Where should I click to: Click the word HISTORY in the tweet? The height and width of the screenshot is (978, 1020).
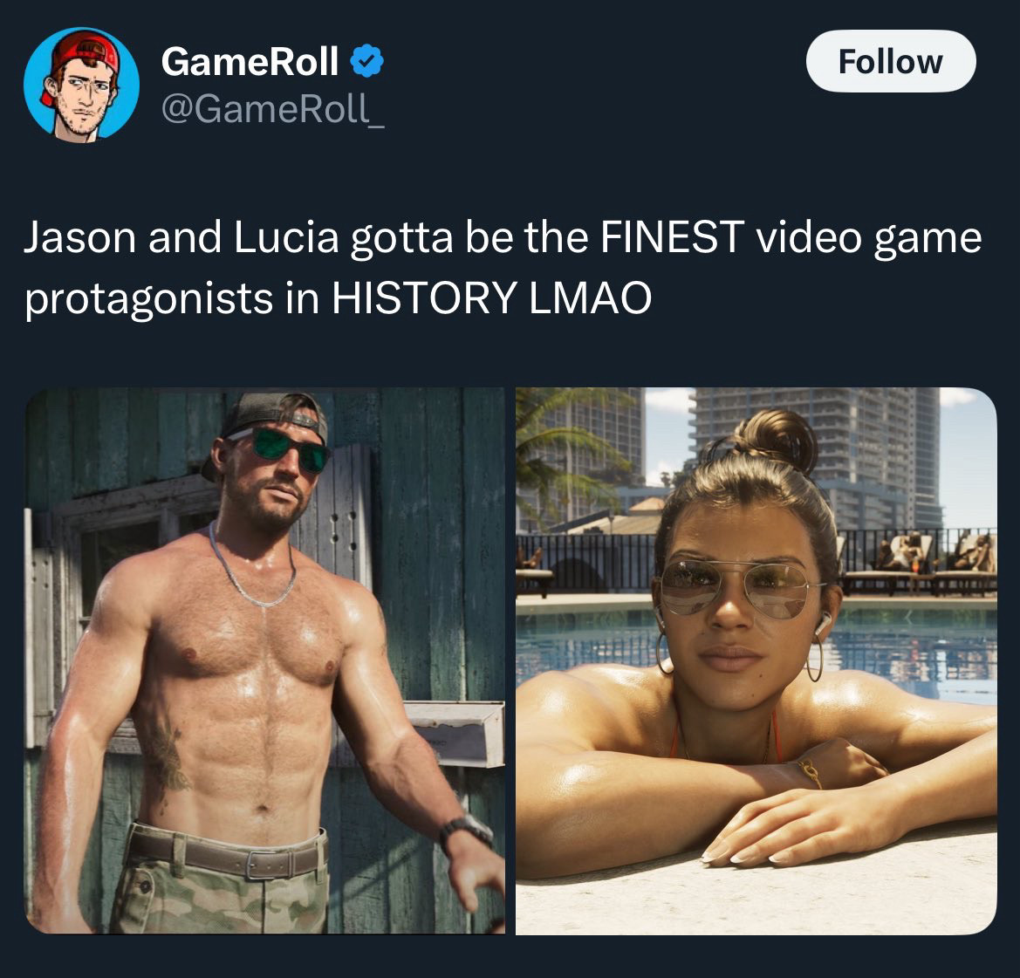pos(424,298)
